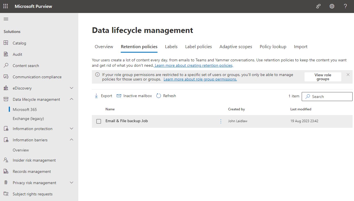This screenshot has width=354, height=201.
Task: Open the people feedback icon in the header
Action: [x=318, y=6]
